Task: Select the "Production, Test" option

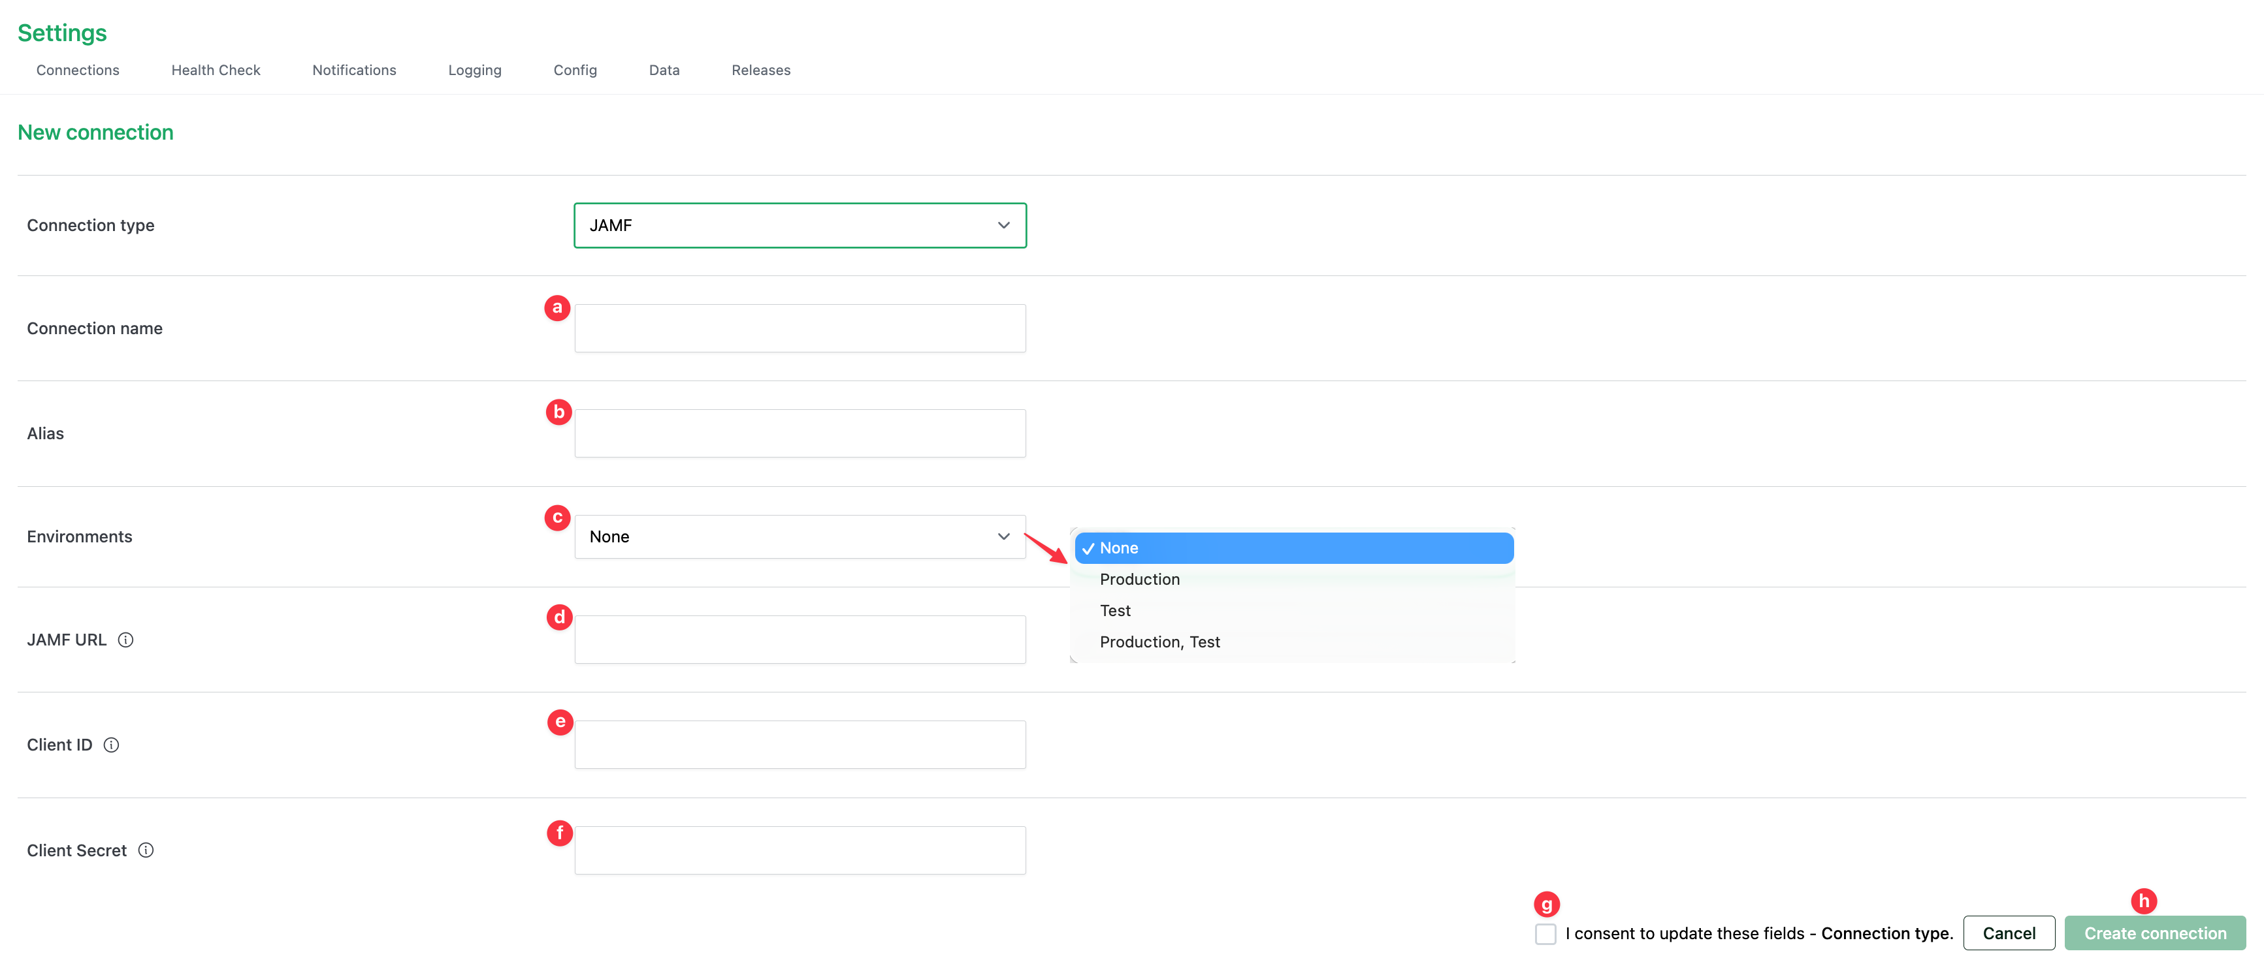Action: coord(1294,642)
